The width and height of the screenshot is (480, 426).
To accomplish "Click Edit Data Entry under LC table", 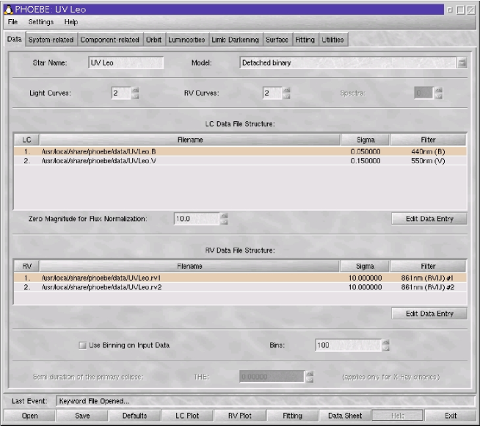I will point(429,219).
